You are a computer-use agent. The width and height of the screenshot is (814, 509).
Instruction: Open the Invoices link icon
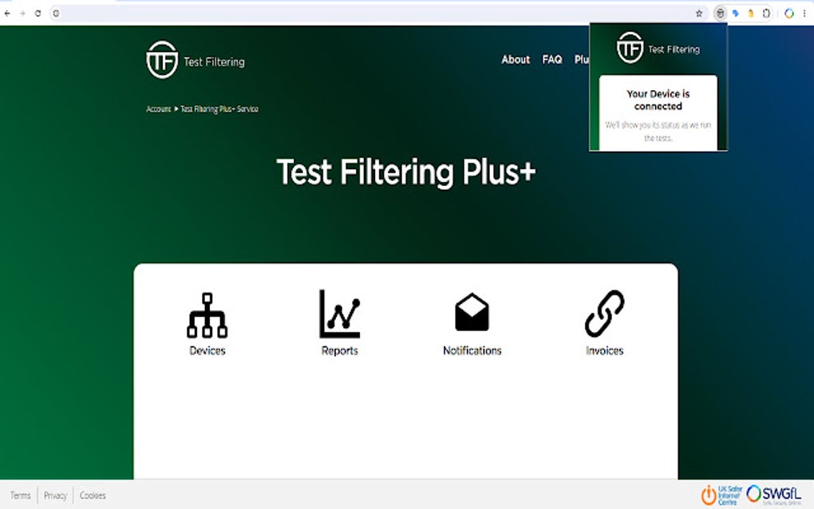coord(604,311)
